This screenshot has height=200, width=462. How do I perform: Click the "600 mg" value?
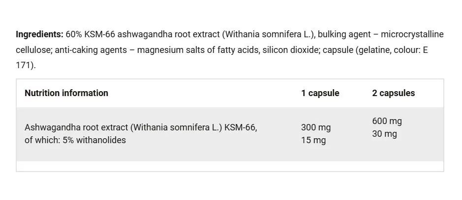pyautogui.click(x=387, y=121)
